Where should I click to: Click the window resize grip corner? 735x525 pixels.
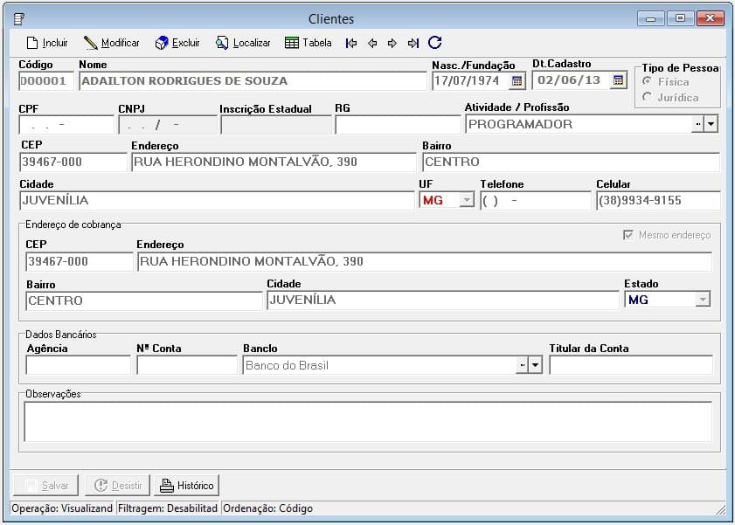coord(721,510)
